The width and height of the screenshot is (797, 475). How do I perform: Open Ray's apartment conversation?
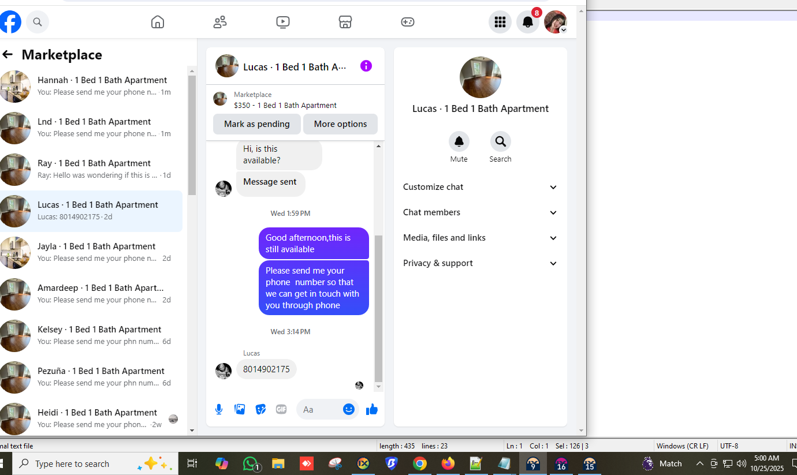(91, 170)
